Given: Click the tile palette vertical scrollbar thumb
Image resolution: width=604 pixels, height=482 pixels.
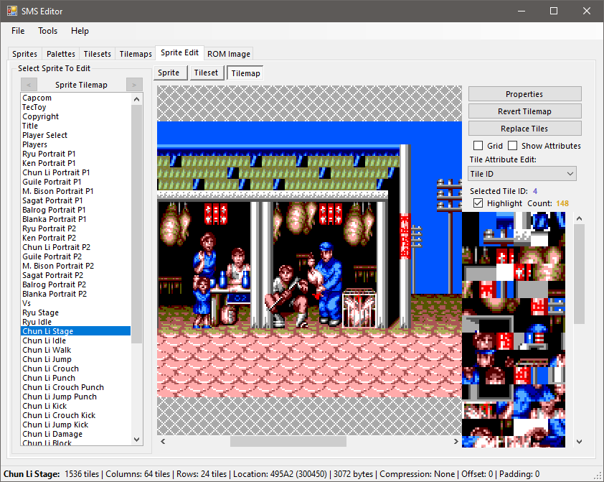Looking at the screenshot, I should (579, 274).
